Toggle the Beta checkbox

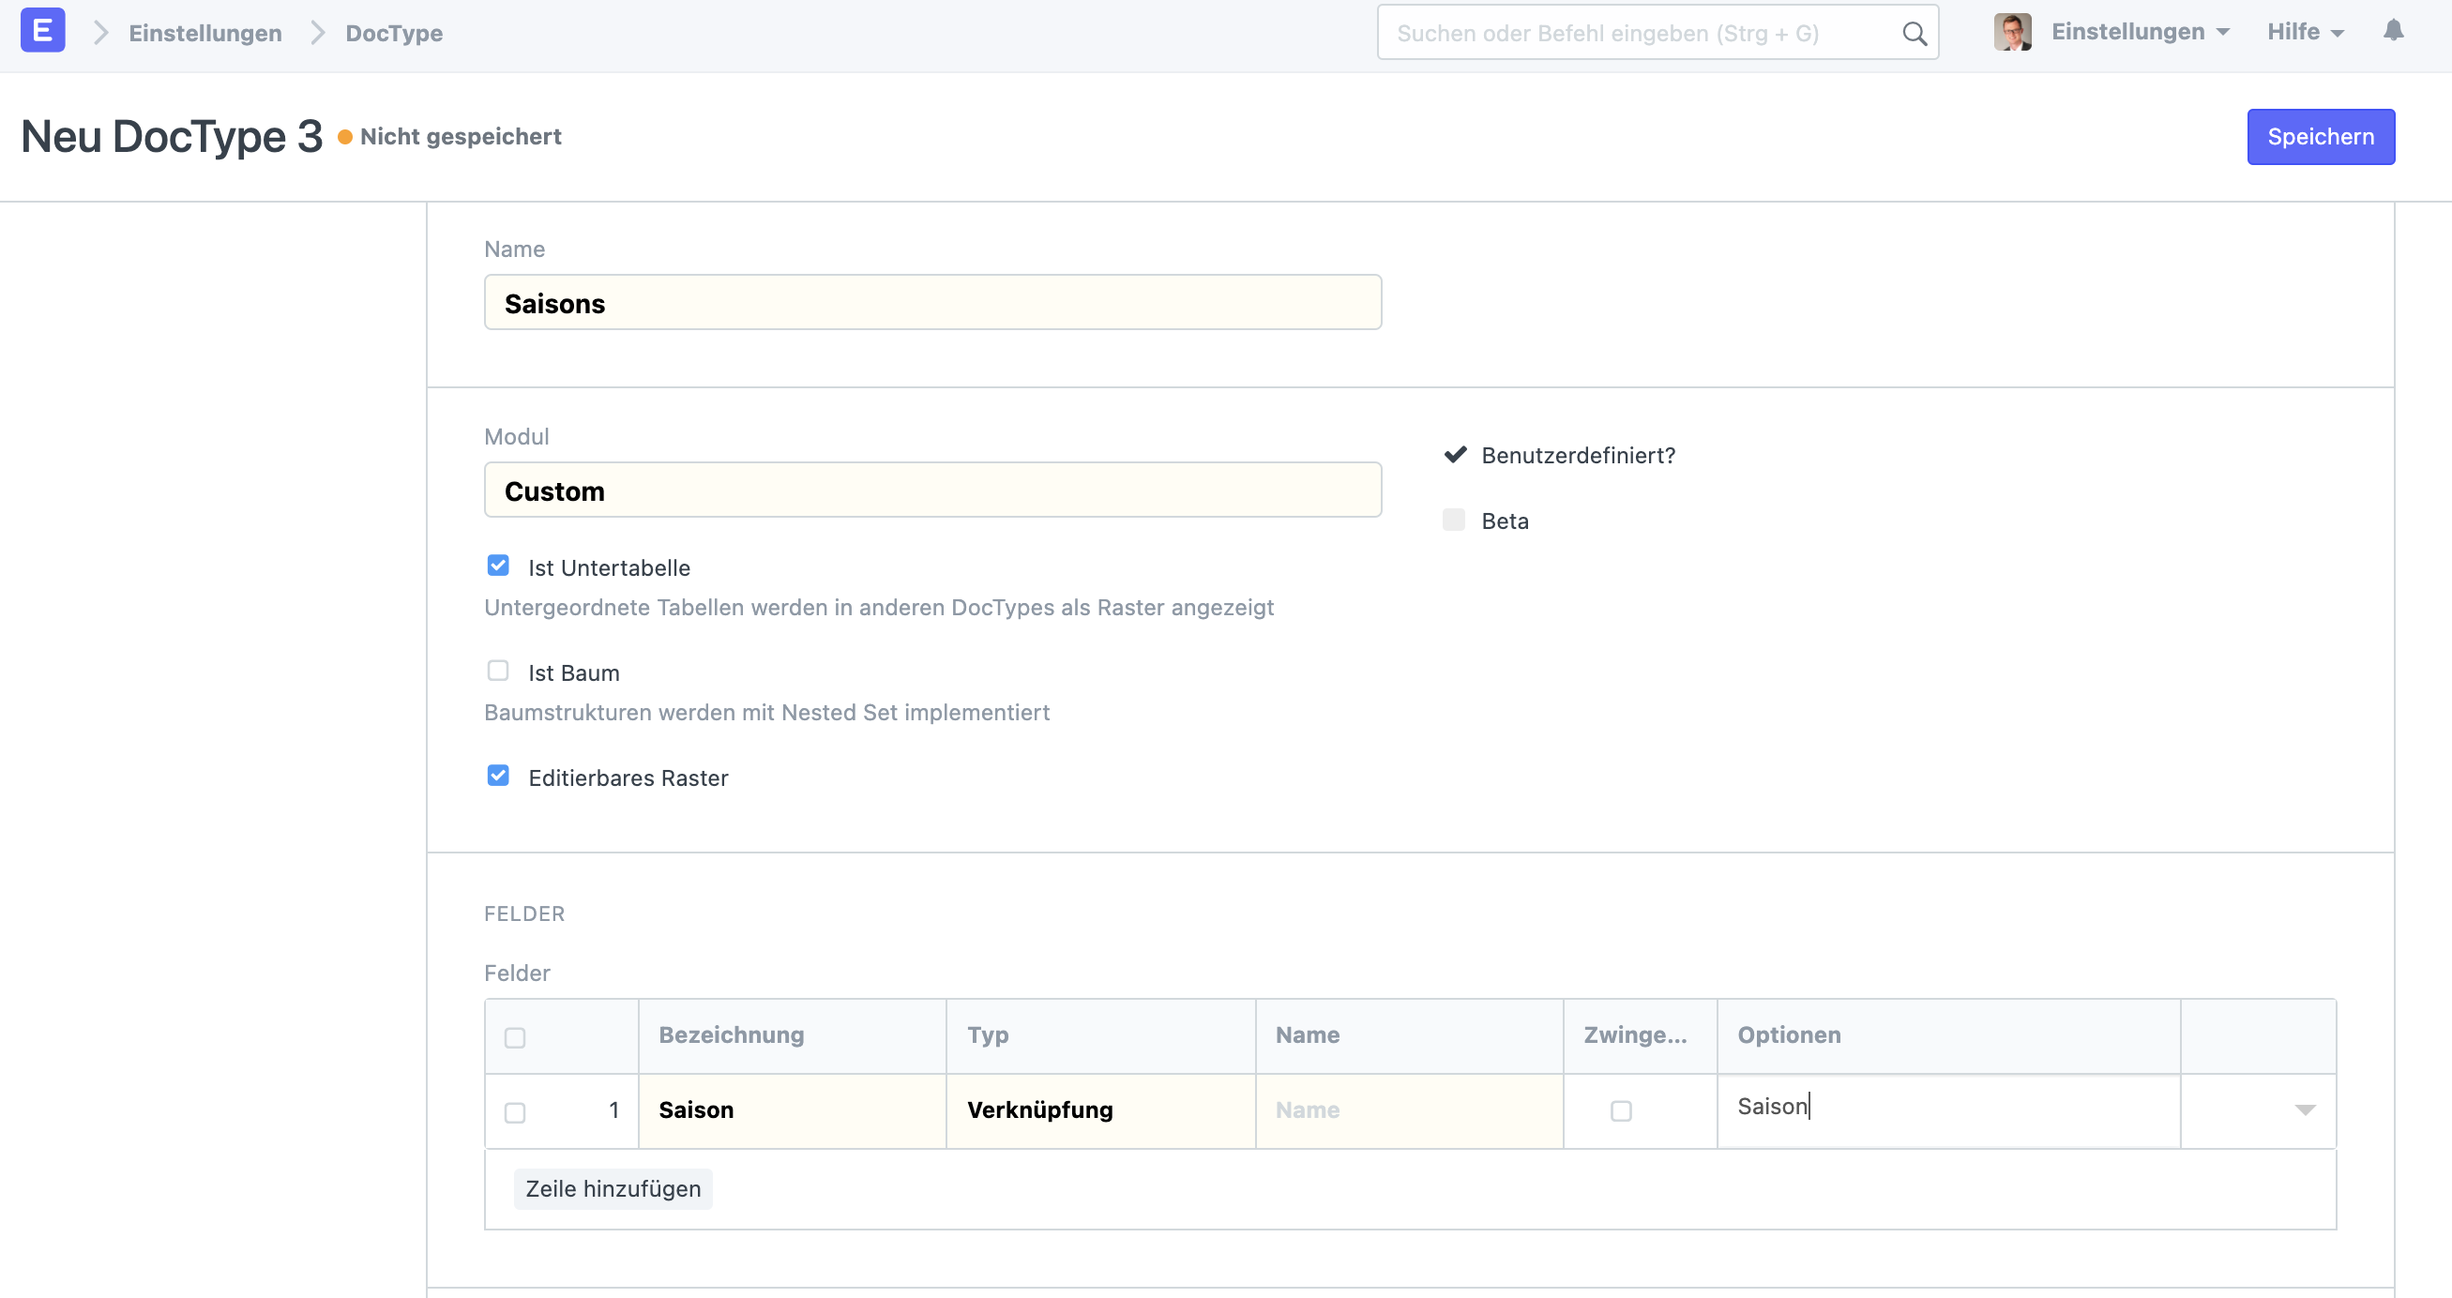tap(1454, 520)
